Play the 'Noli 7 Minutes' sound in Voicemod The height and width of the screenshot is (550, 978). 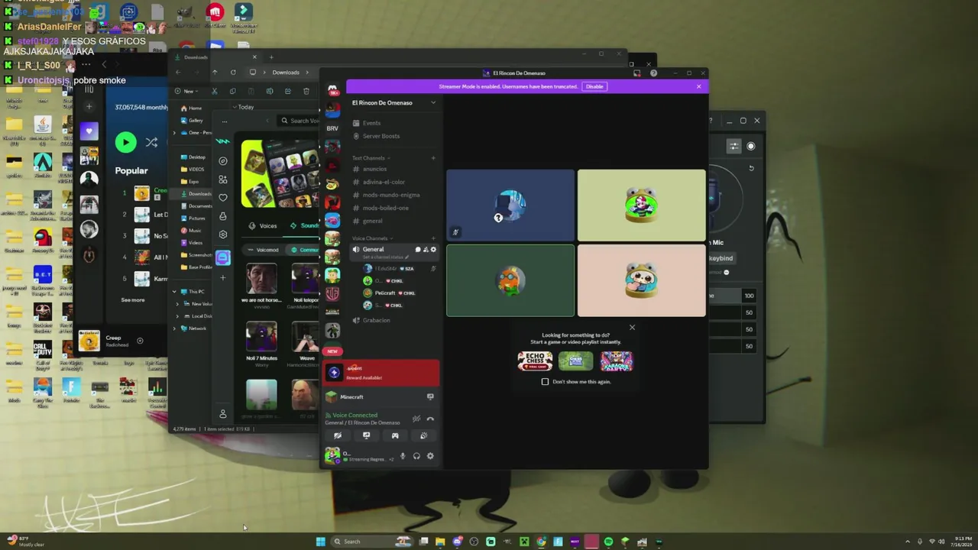click(261, 336)
